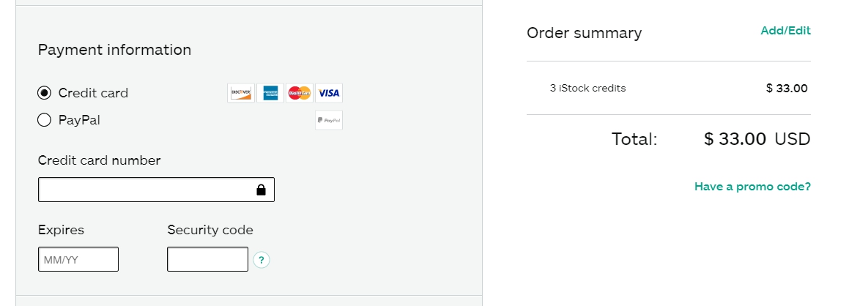Click the "Order summary" heading

click(x=584, y=33)
